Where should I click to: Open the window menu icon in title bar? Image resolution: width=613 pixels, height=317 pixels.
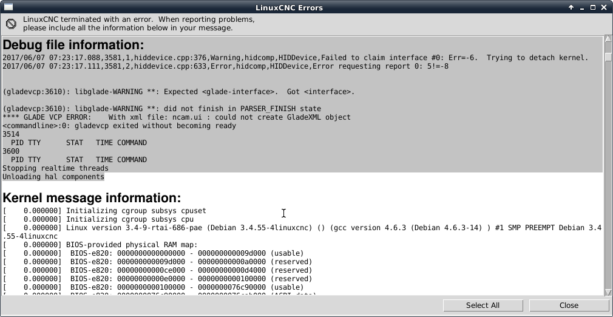tap(8, 7)
